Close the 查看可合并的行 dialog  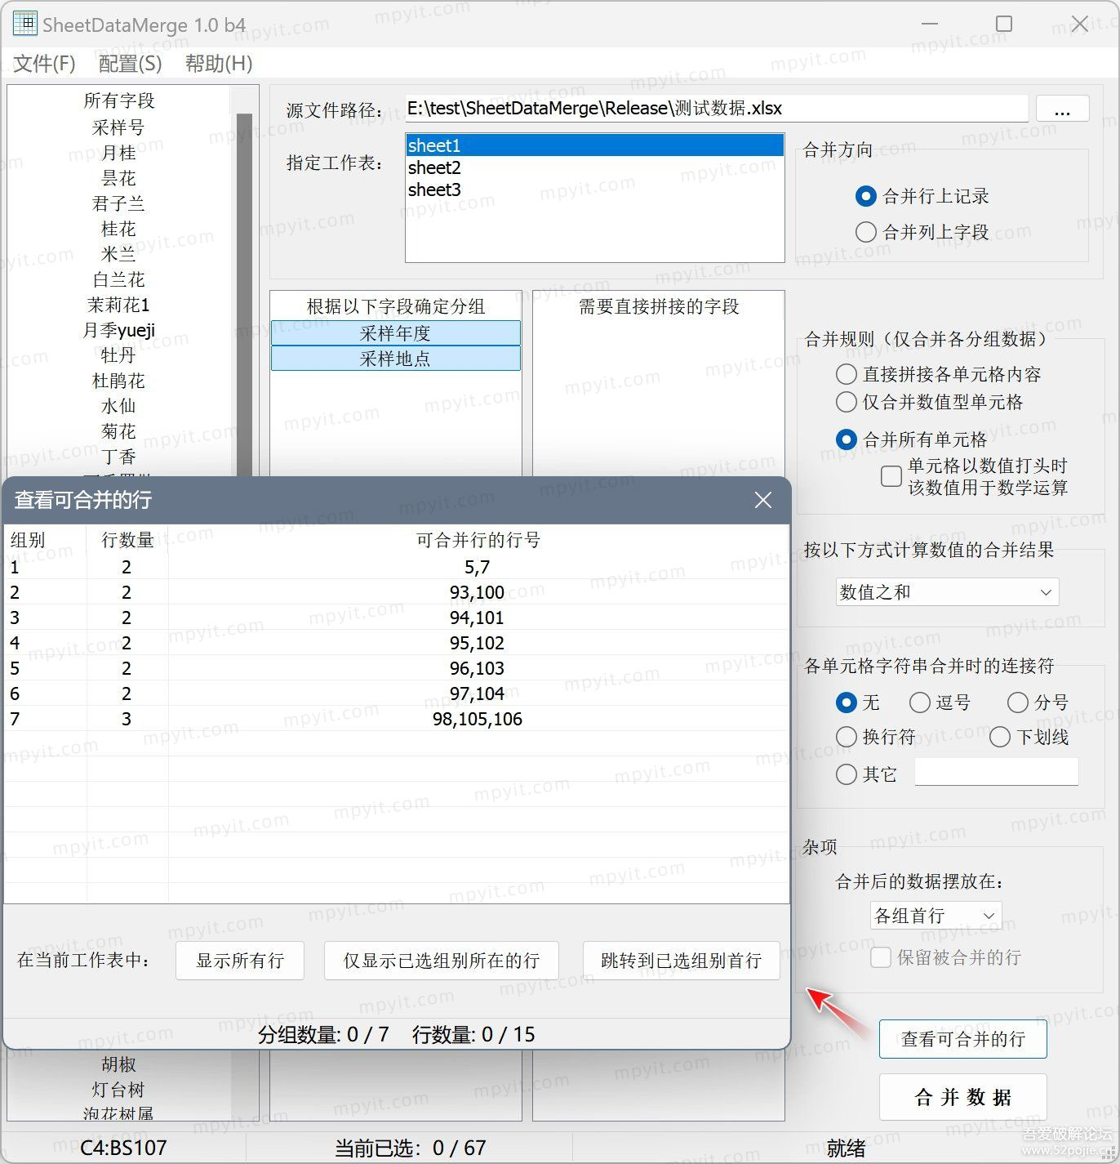(x=762, y=500)
